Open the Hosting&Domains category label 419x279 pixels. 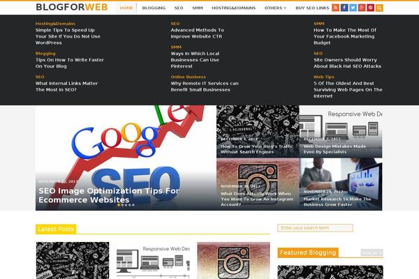(55, 24)
